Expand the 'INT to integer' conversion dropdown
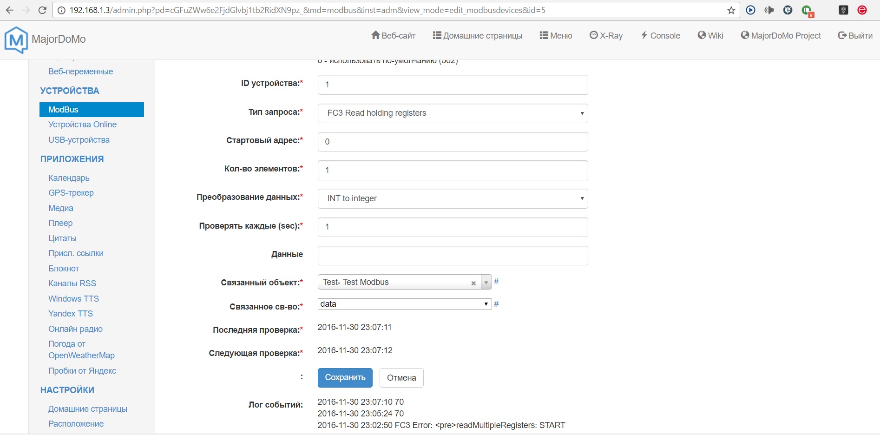The width and height of the screenshot is (880, 435). 453,199
